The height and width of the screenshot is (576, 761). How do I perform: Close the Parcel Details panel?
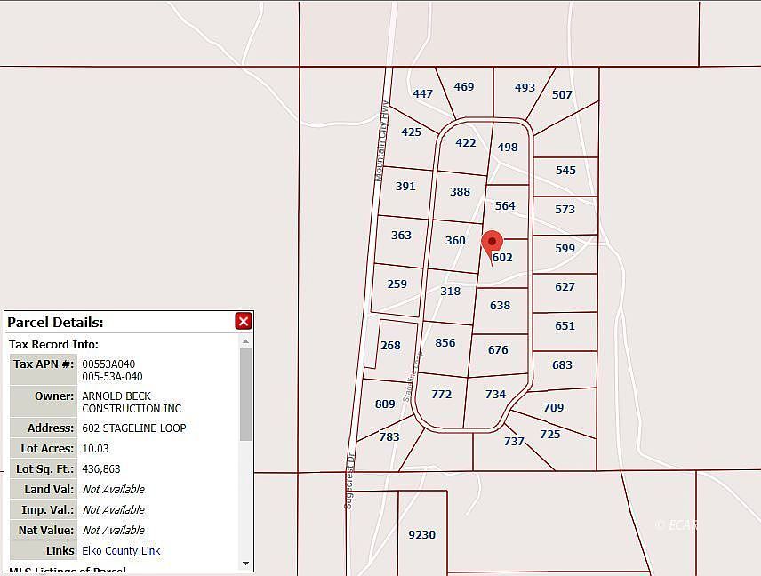244,321
